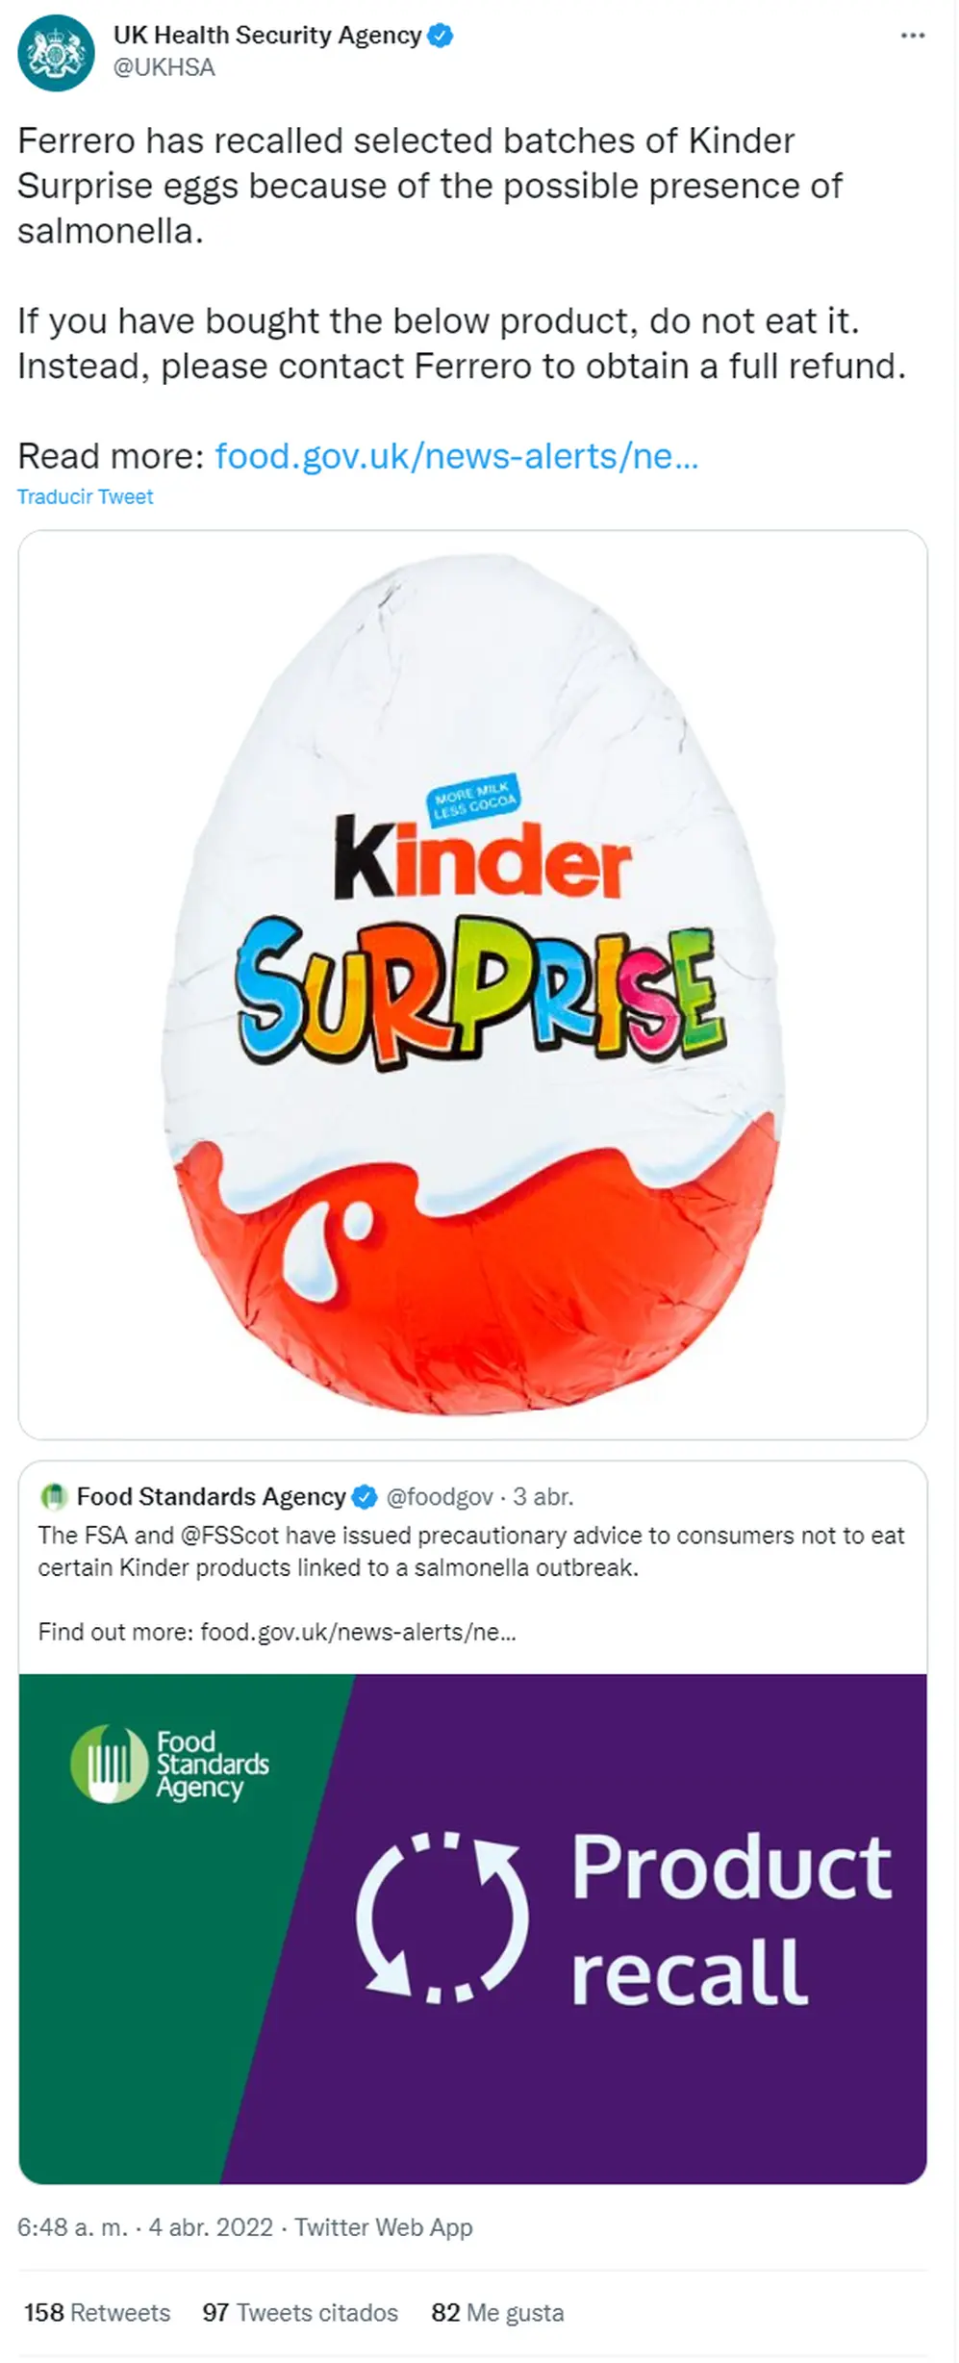
Task: Click the UKHSA profile avatar
Action: (x=56, y=52)
